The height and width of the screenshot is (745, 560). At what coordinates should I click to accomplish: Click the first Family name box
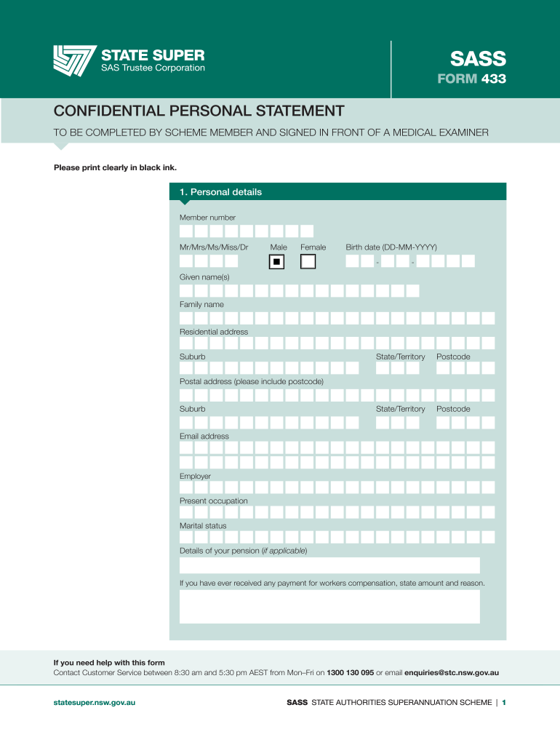[186, 318]
